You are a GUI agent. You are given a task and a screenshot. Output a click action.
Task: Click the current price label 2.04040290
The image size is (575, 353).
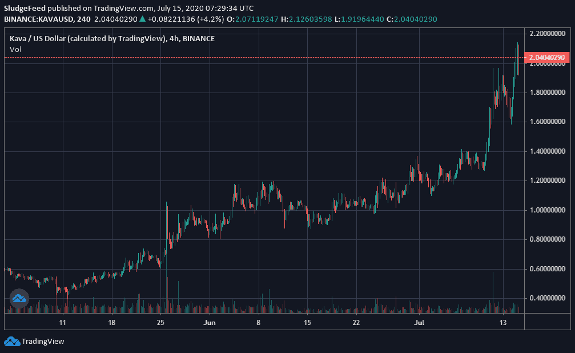[x=547, y=58]
